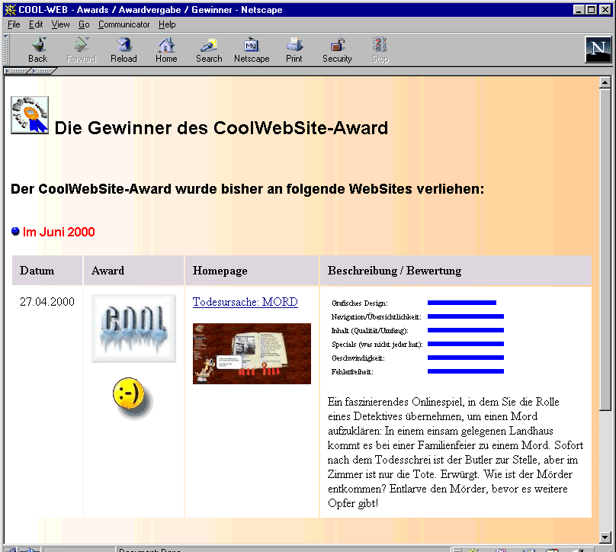This screenshot has height=552, width=616.
Task: Click the My Netscape toolbar icon
Action: tap(252, 50)
